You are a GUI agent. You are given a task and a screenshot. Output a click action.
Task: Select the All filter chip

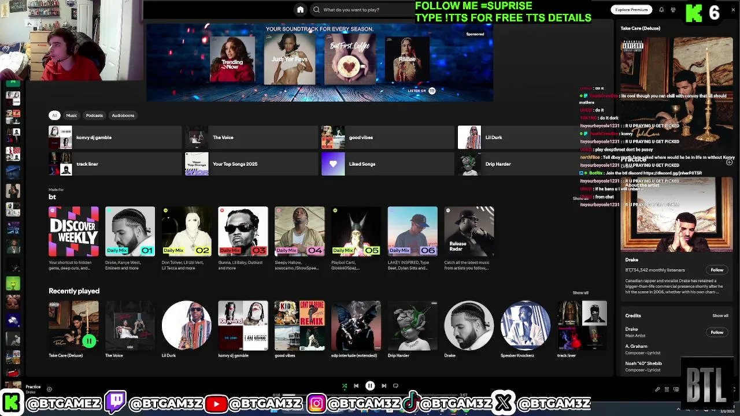(54, 116)
